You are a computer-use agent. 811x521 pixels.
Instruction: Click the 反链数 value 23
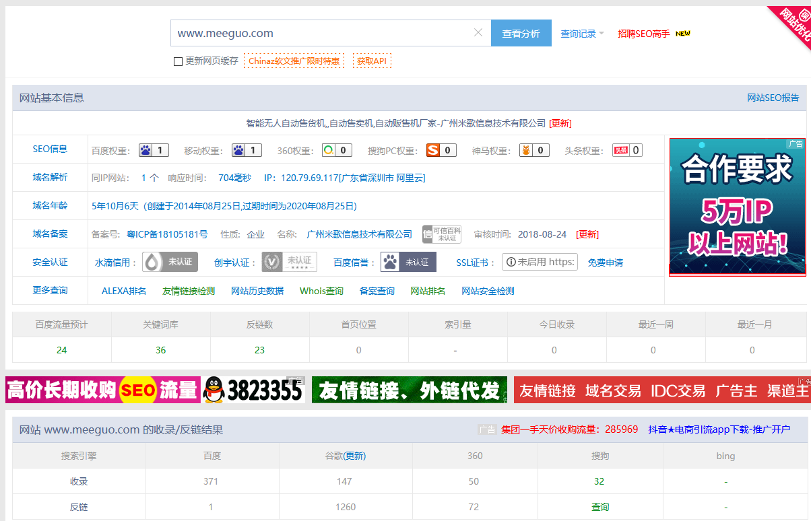[x=260, y=350]
